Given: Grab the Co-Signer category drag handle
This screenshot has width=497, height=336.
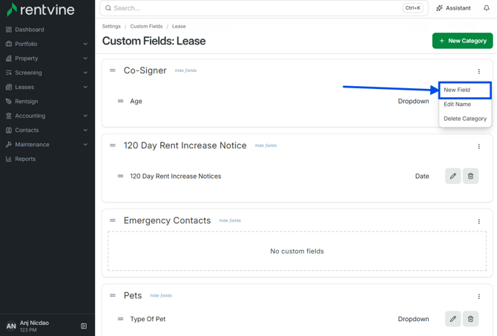Looking at the screenshot, I should point(113,70).
